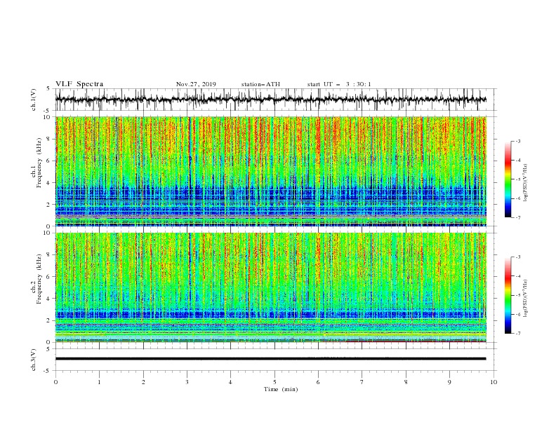Select the "start UT = 3 :30: 1" text
The width and height of the screenshot is (556, 429).
[339, 84]
